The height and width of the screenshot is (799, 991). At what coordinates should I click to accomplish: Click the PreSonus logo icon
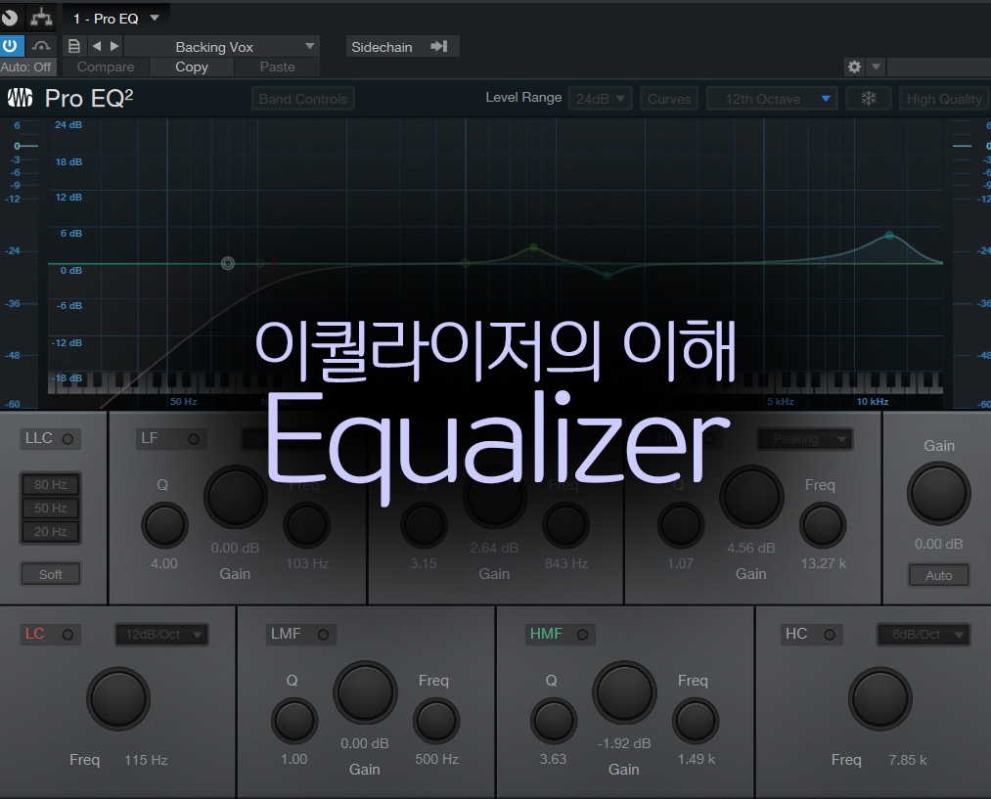coord(20,98)
